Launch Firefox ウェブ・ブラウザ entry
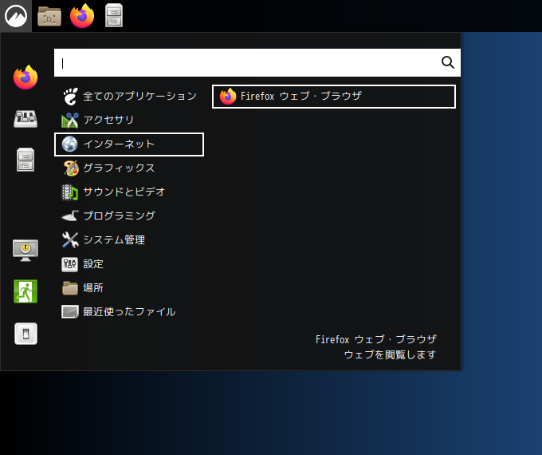542x455 pixels. [333, 97]
